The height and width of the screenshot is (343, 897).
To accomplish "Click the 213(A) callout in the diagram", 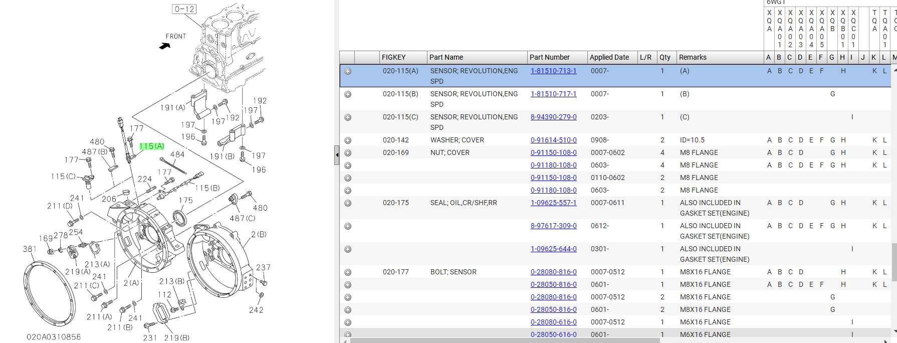I will [97, 264].
